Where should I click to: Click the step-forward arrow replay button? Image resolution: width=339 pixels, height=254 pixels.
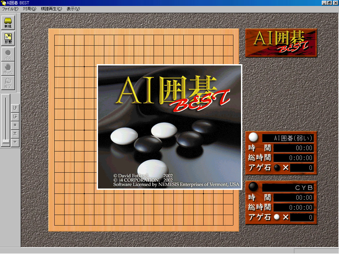15,116
